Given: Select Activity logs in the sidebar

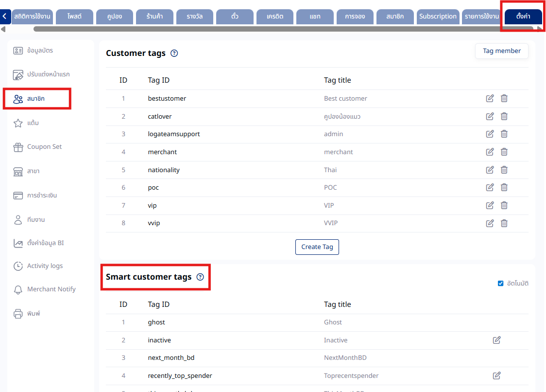Looking at the screenshot, I should coord(45,266).
